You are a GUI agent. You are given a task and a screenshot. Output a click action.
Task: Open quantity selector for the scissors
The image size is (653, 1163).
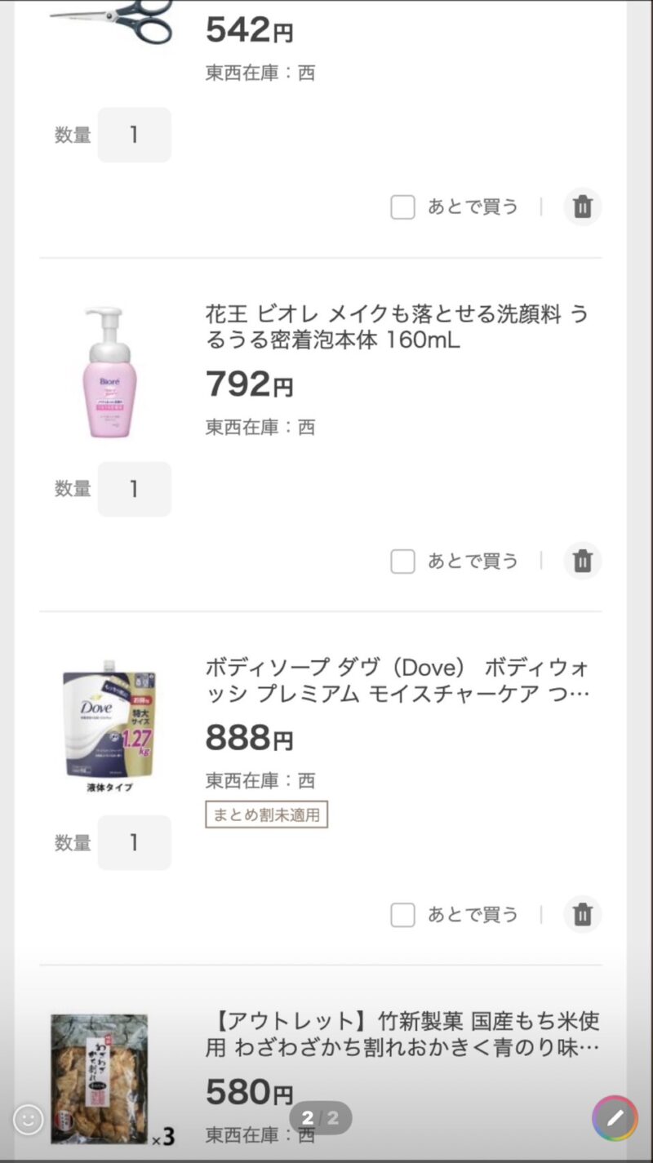(135, 135)
